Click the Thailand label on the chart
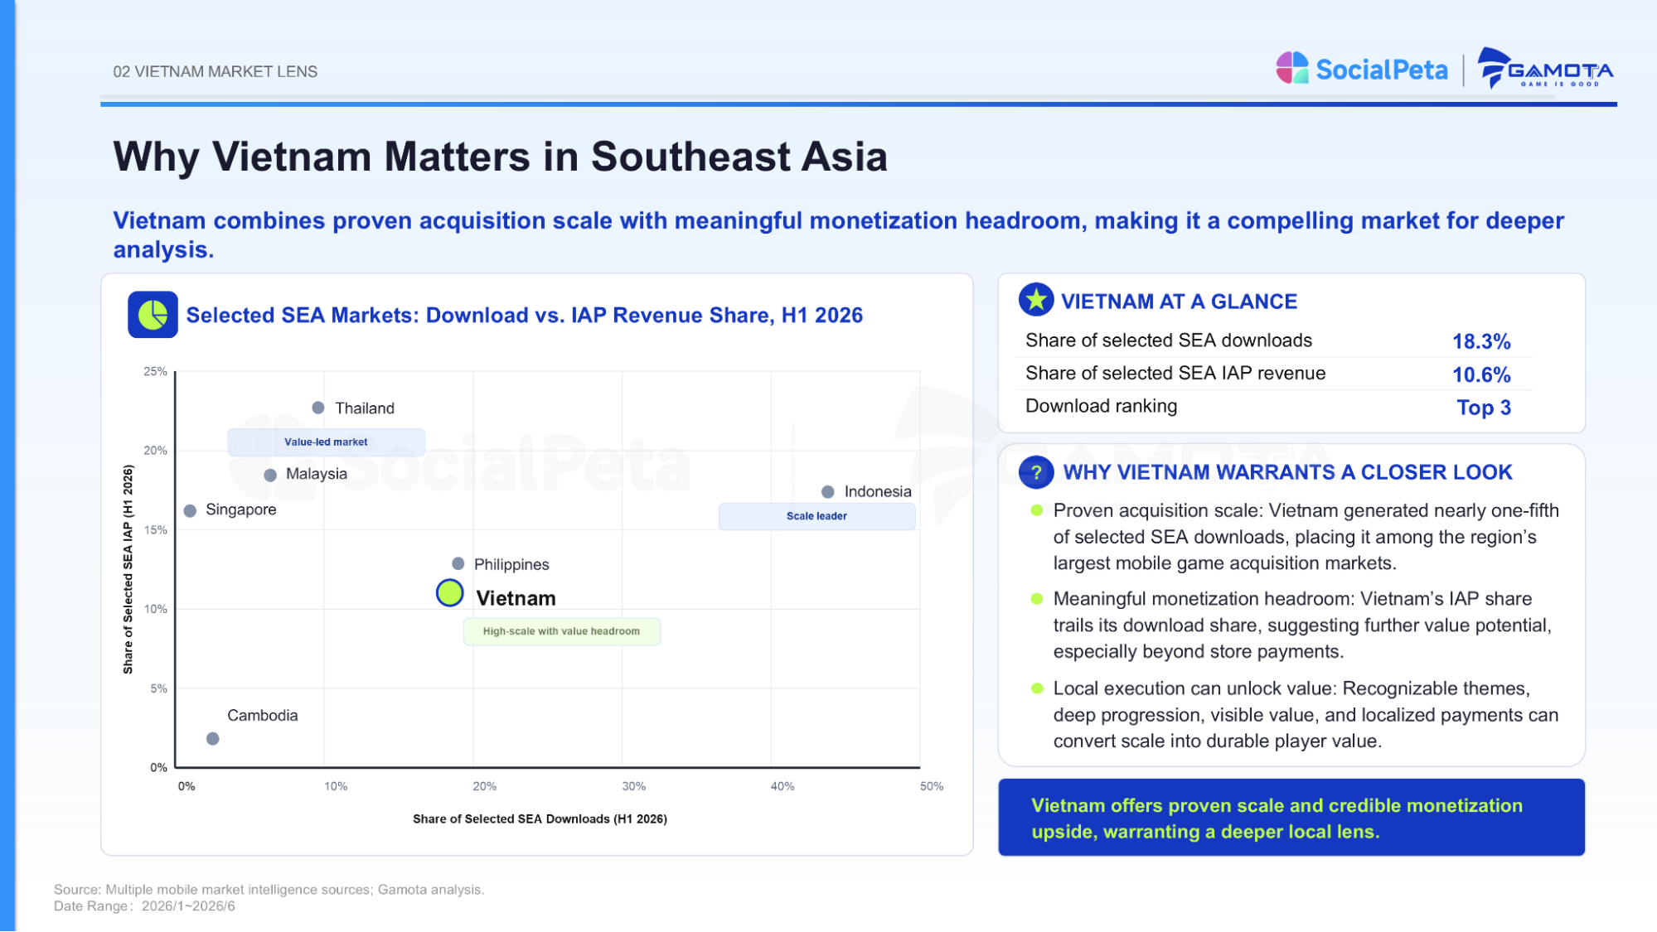The image size is (1657, 932). click(365, 408)
